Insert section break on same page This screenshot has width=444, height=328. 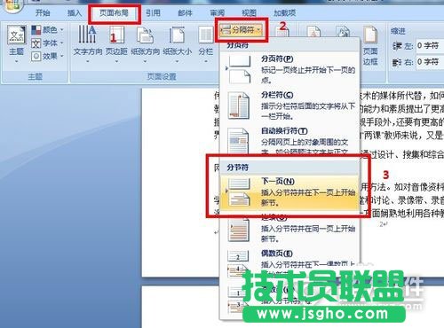coord(290,228)
